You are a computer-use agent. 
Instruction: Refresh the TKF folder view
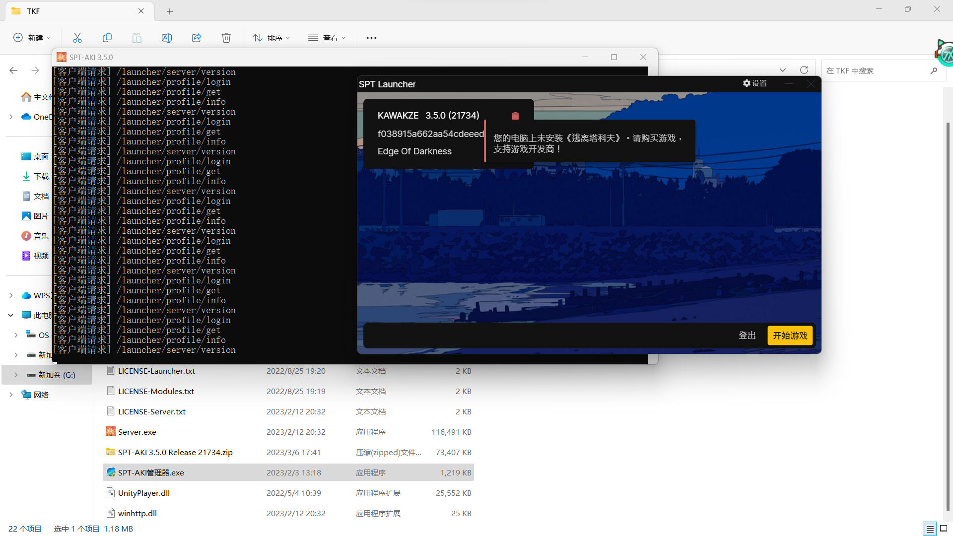click(x=804, y=70)
